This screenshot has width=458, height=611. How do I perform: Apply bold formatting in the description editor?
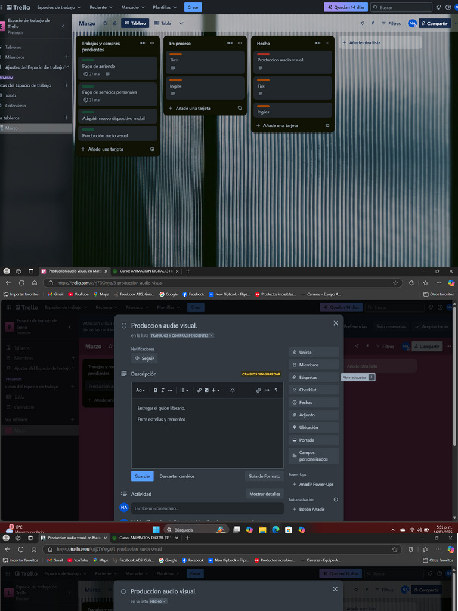pyautogui.click(x=156, y=390)
